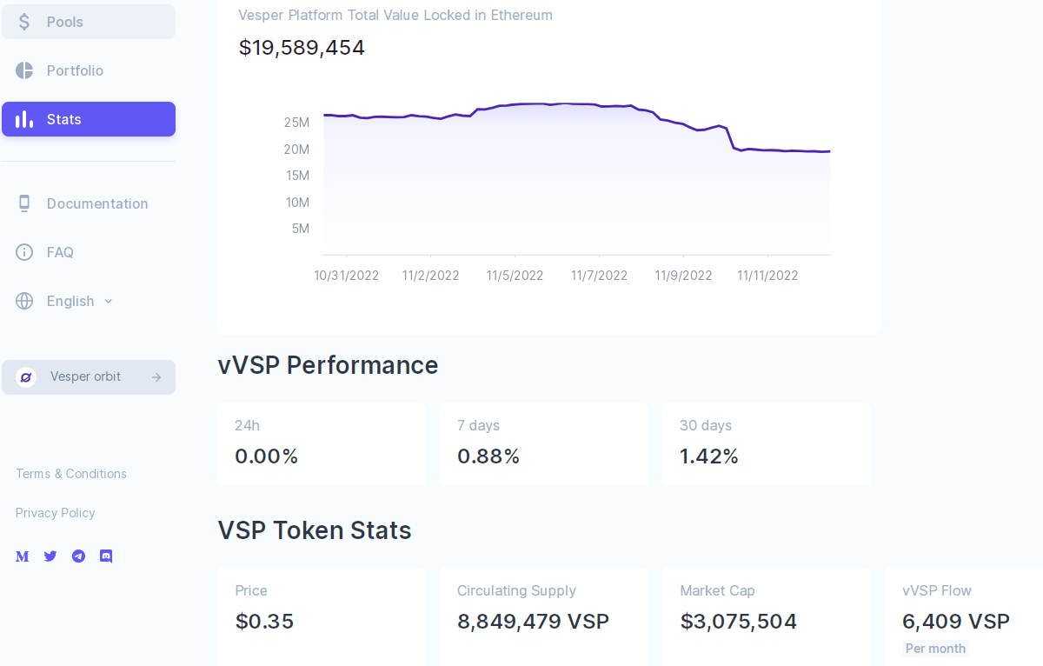Click the Pools dollar sign icon
1043x666 pixels.
(24, 22)
